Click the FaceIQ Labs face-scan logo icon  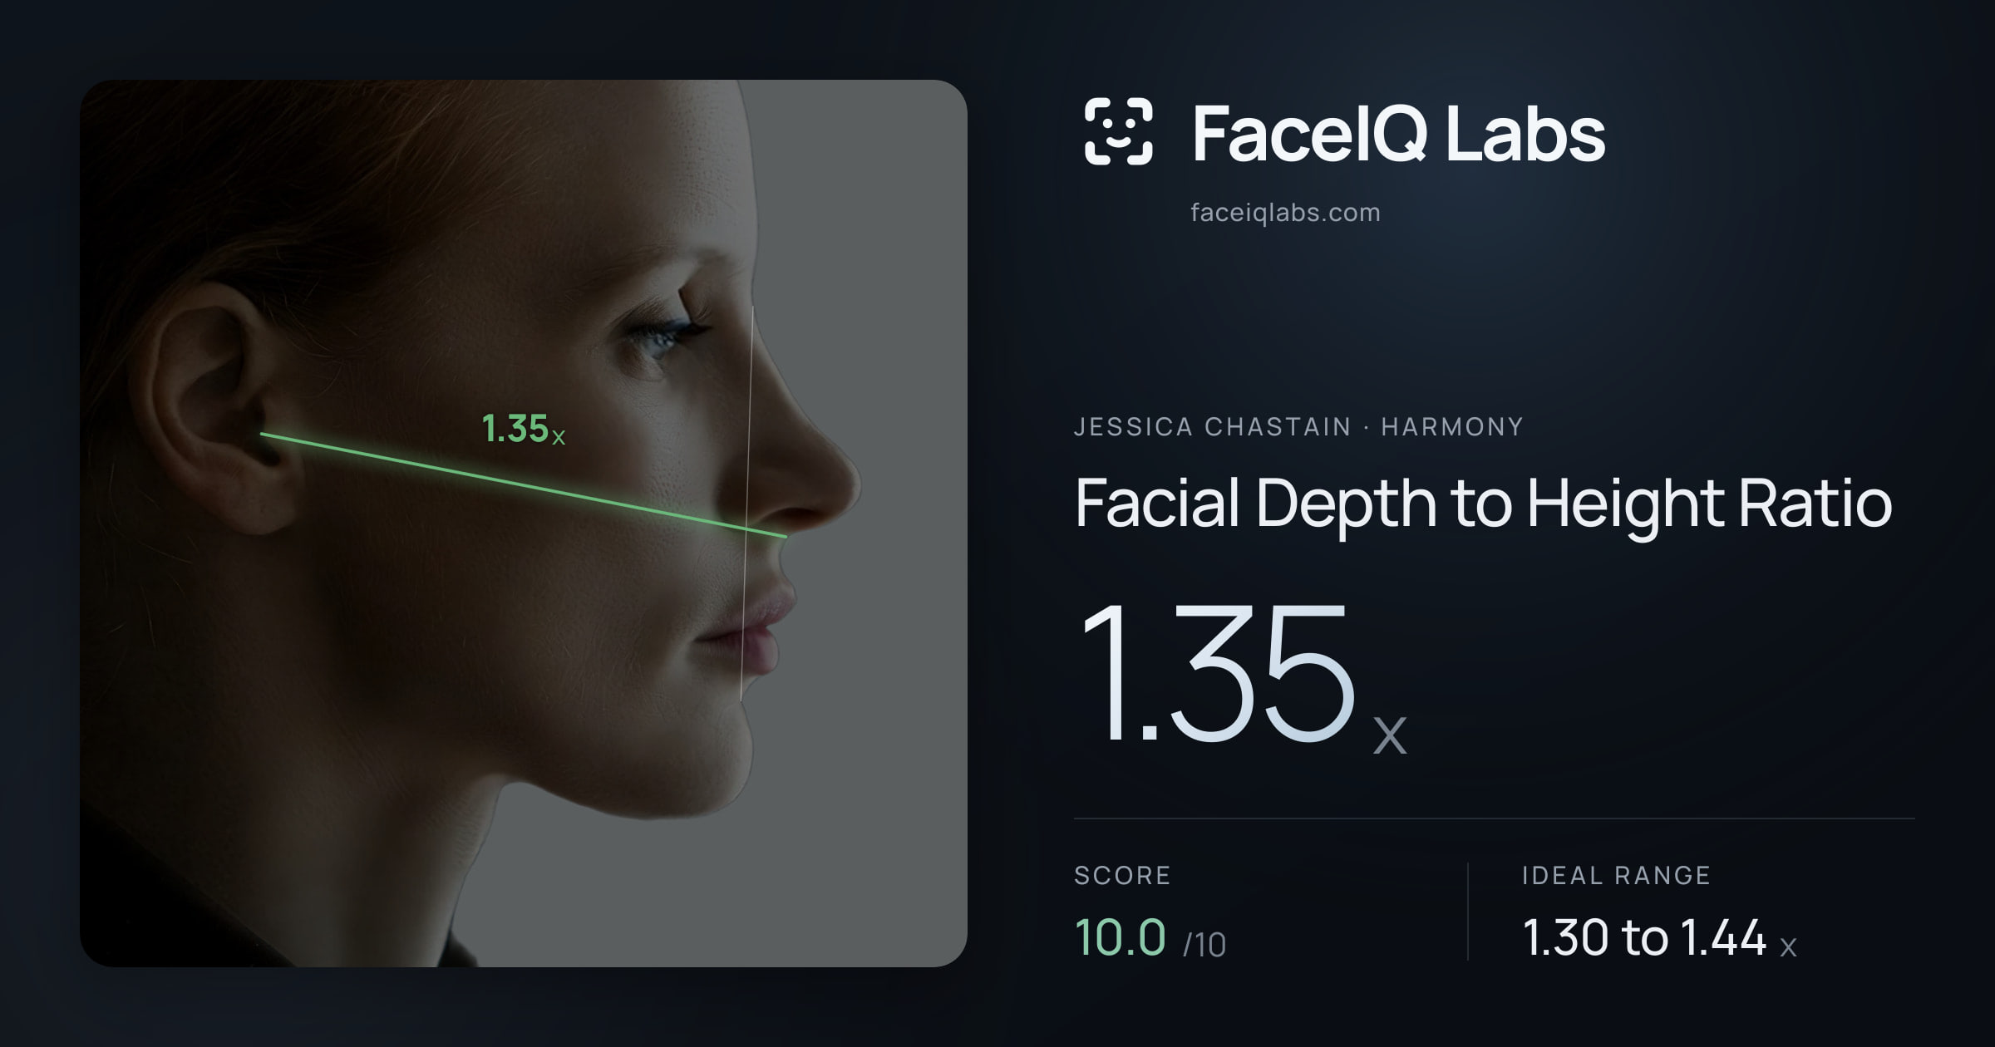(1118, 131)
